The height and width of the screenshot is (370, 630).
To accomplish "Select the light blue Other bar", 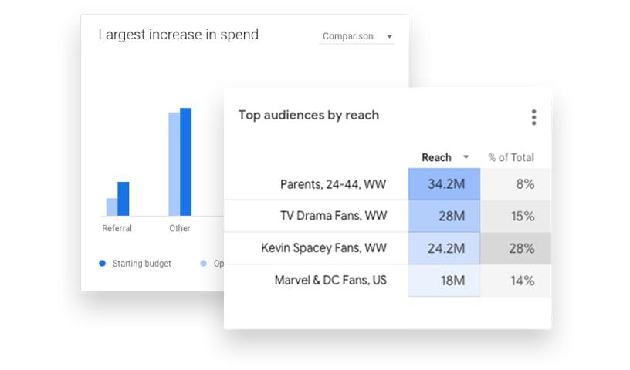I will coord(174,164).
